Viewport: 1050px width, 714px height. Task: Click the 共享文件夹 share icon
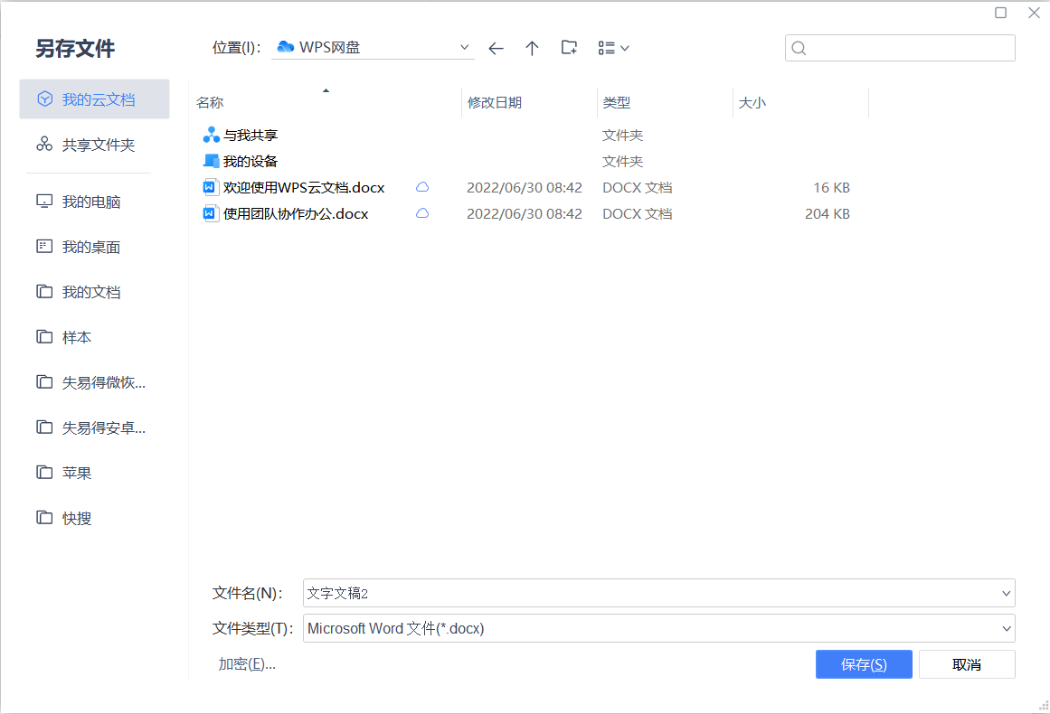[x=44, y=144]
